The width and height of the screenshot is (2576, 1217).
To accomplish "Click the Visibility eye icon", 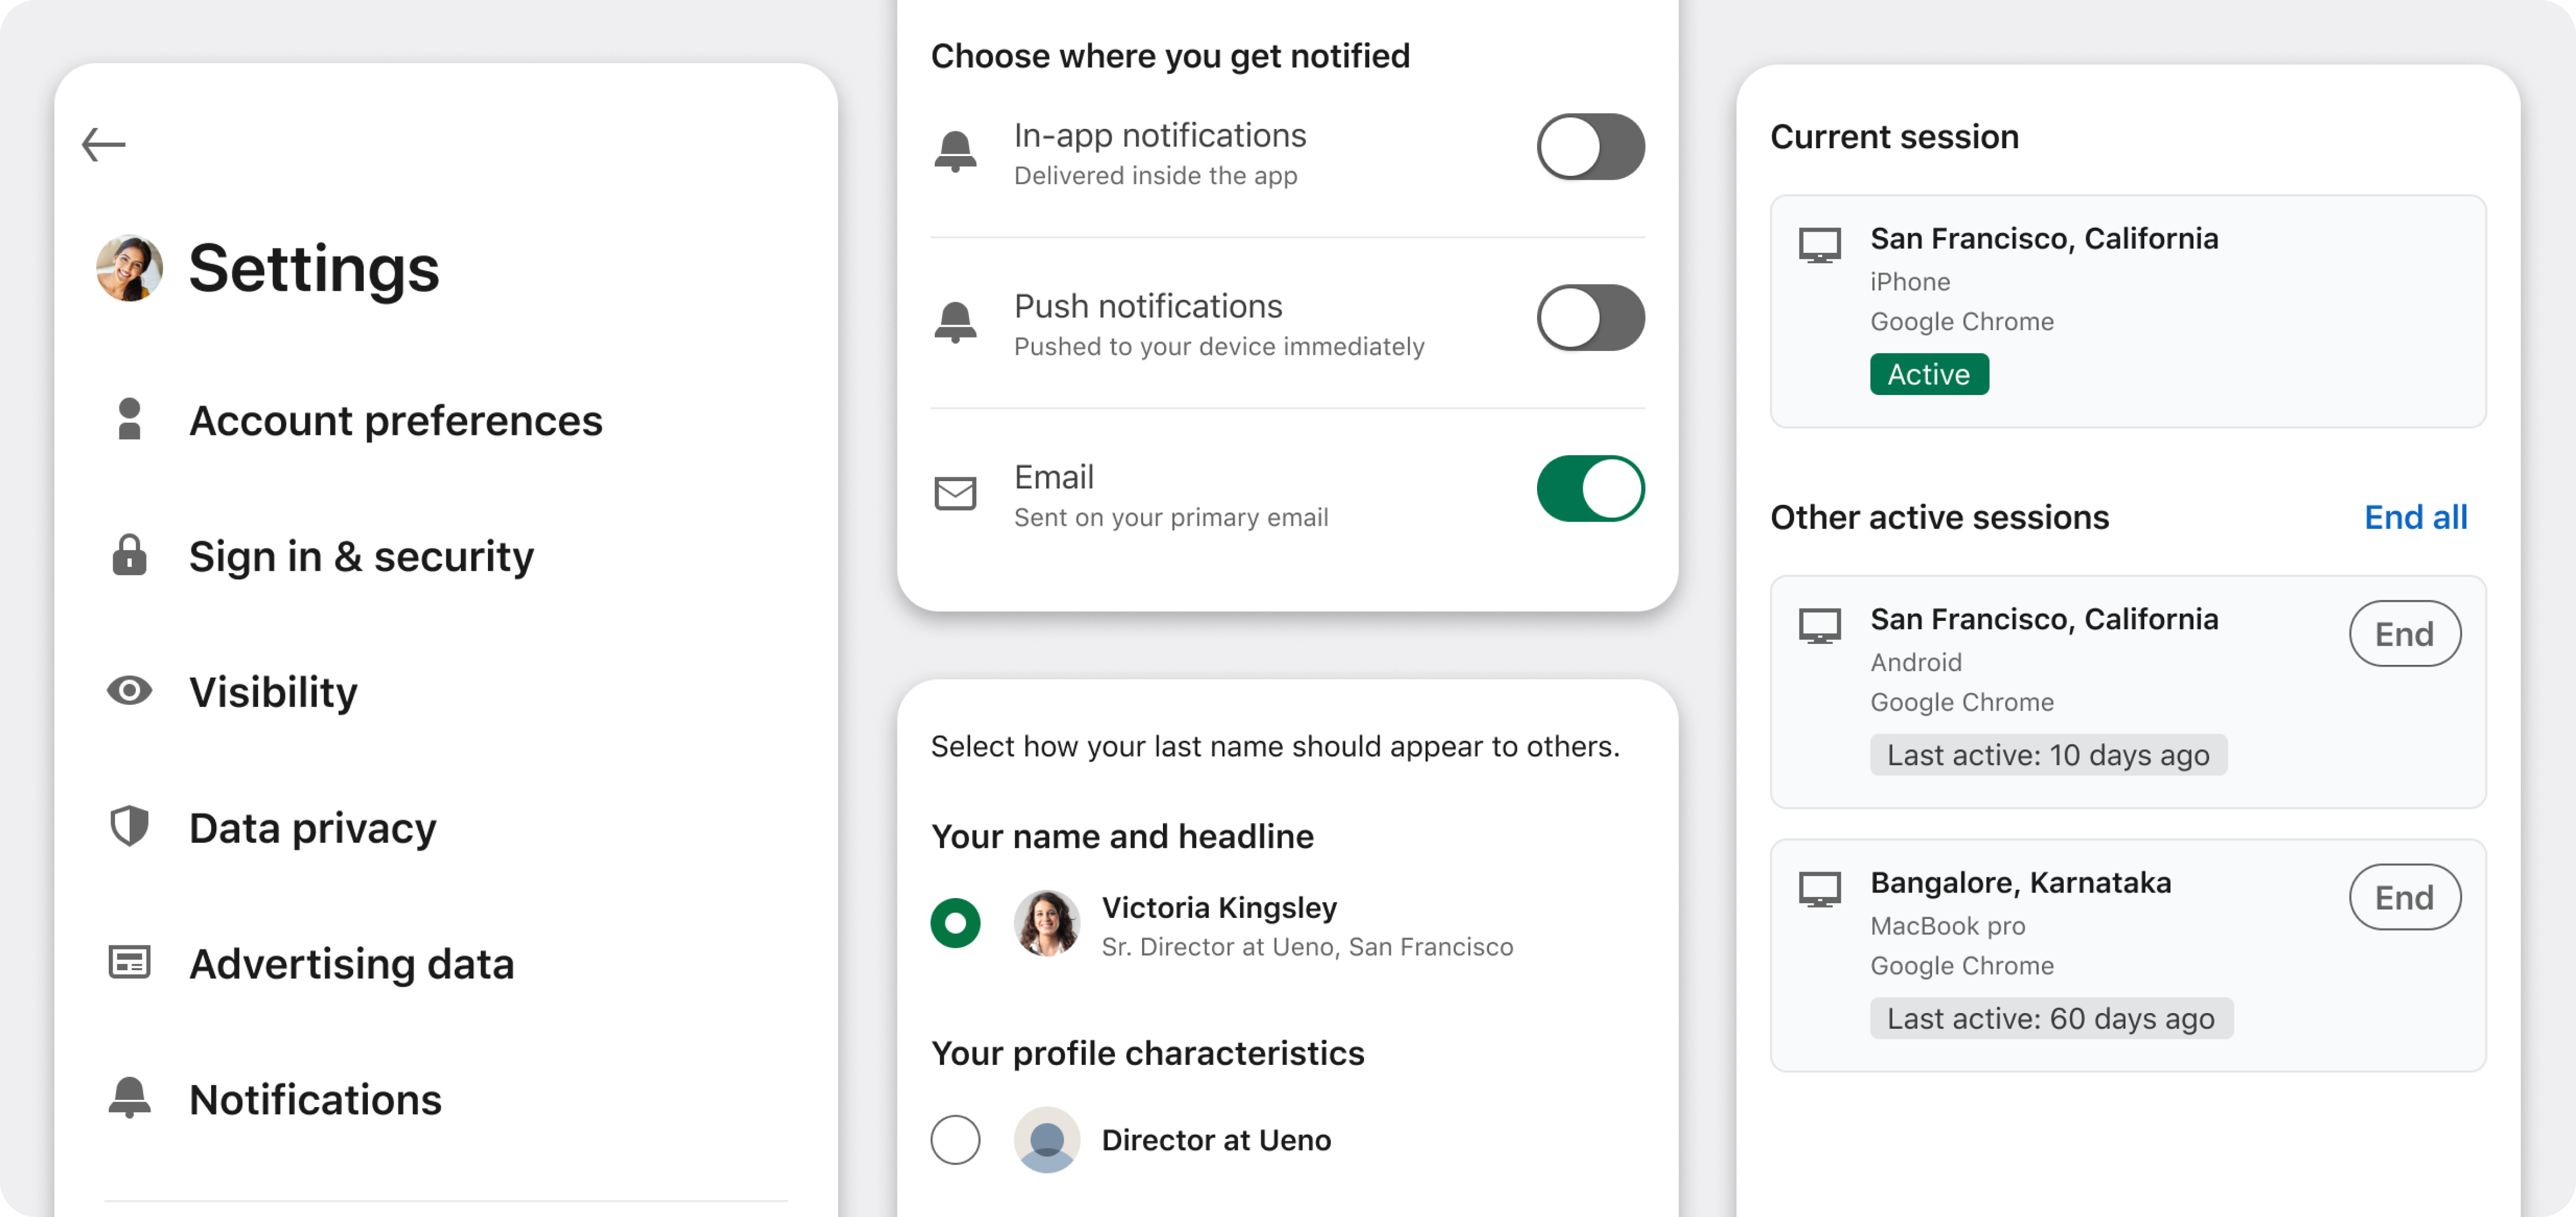I will pos(129,691).
